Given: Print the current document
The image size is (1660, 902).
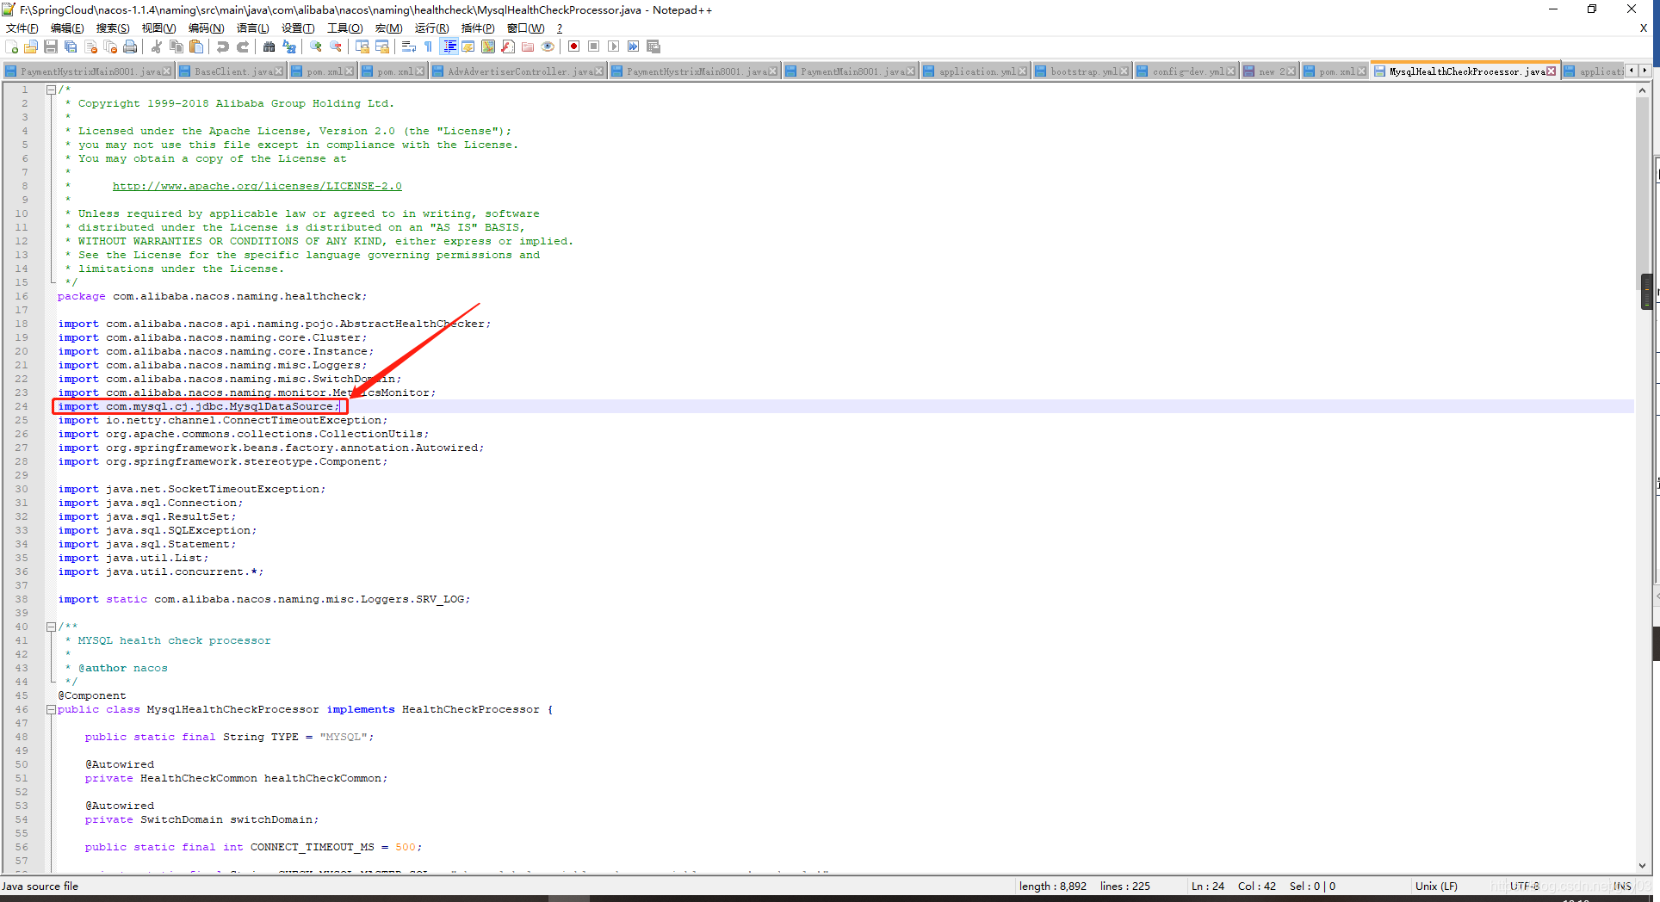Looking at the screenshot, I should tap(130, 46).
